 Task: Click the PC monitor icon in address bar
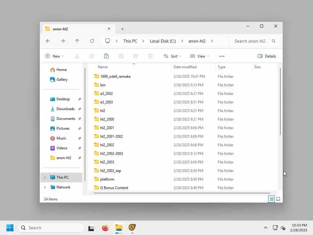[108, 41]
